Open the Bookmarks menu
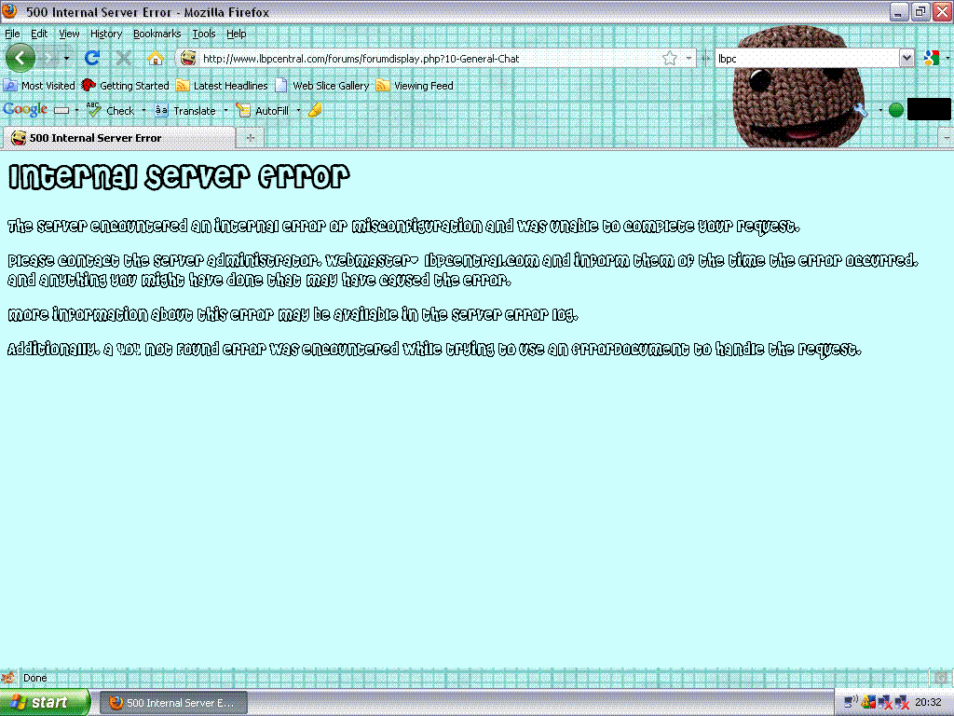The image size is (954, 716). pyautogui.click(x=157, y=34)
